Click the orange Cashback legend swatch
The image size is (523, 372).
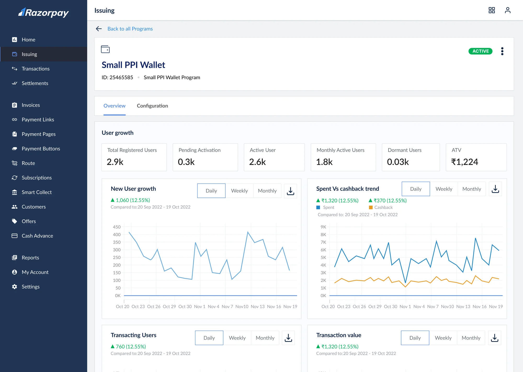pyautogui.click(x=371, y=207)
